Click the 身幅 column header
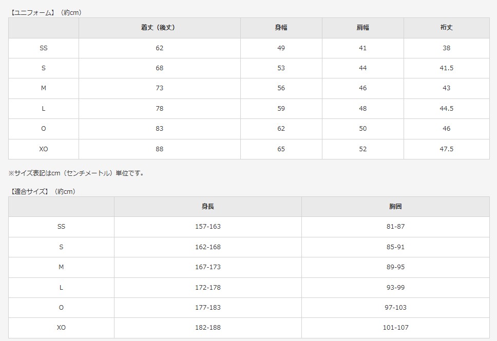This screenshot has height=341, width=497. click(281, 28)
